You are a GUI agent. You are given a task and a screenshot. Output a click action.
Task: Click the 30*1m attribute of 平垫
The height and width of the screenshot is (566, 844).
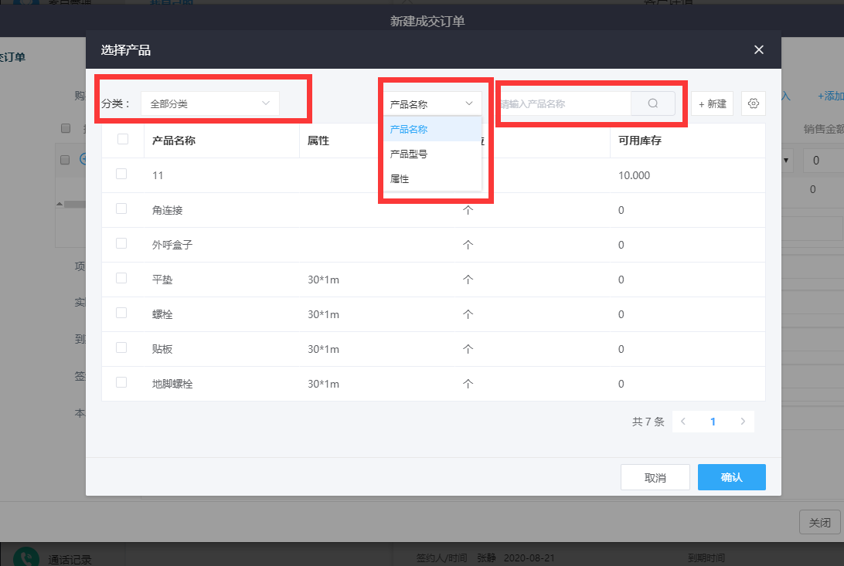pos(324,280)
